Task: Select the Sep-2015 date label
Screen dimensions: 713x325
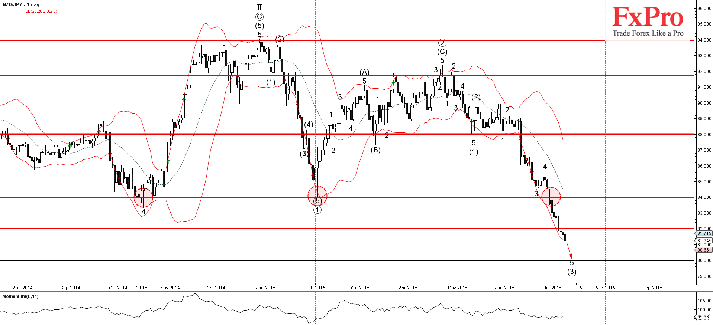Action: point(652,288)
